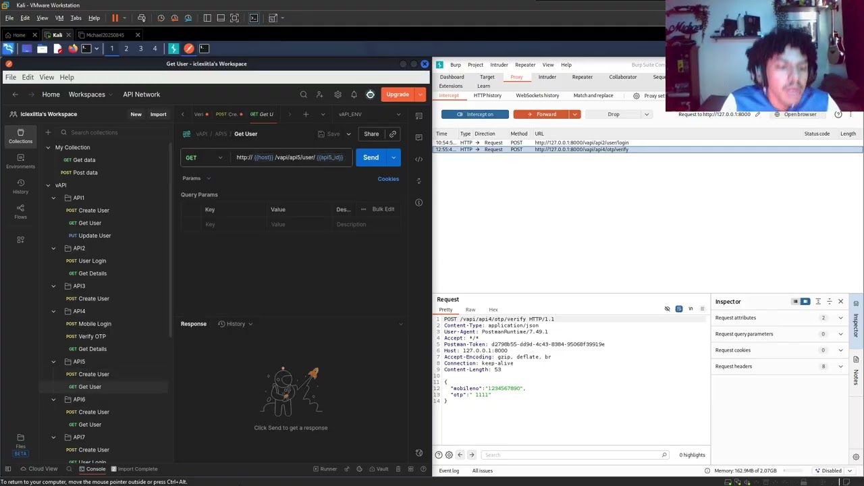
Task: Copy the request link icon beside Share
Action: (x=392, y=134)
